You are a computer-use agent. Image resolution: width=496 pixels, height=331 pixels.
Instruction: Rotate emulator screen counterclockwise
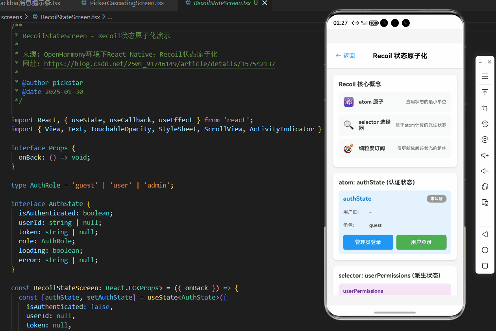tap(485, 124)
